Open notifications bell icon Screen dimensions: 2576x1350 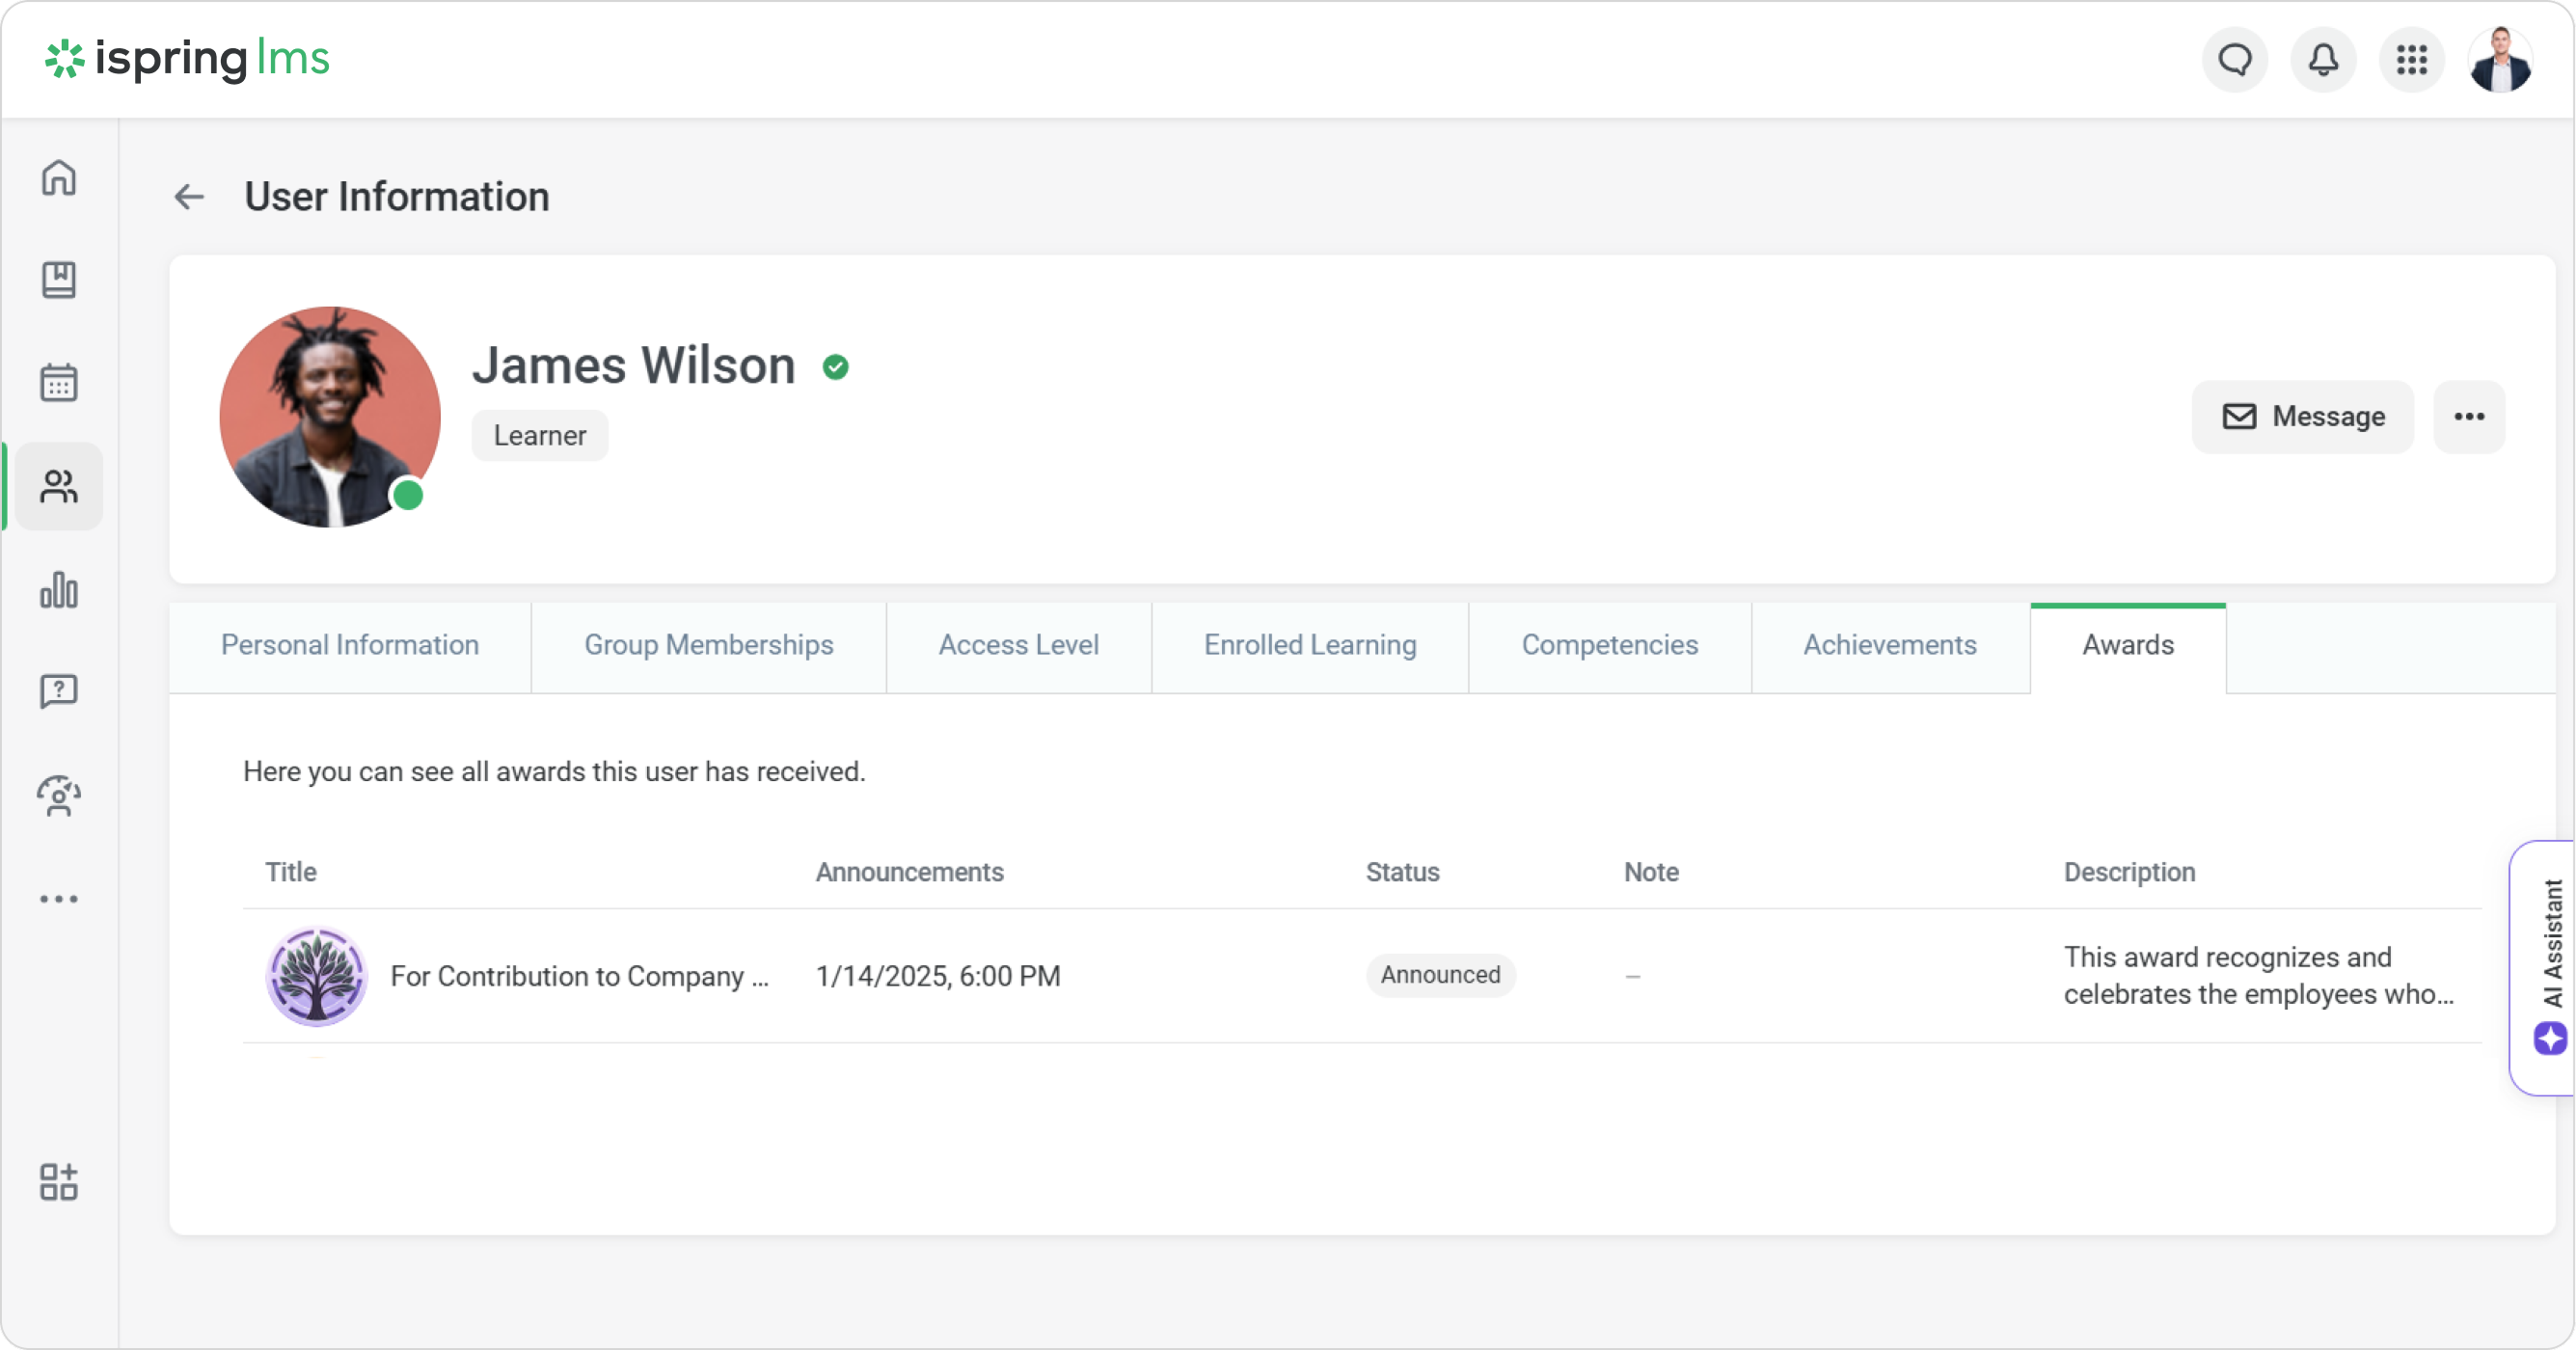[2323, 60]
